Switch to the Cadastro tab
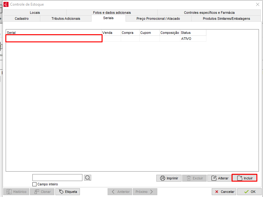 click(x=22, y=19)
